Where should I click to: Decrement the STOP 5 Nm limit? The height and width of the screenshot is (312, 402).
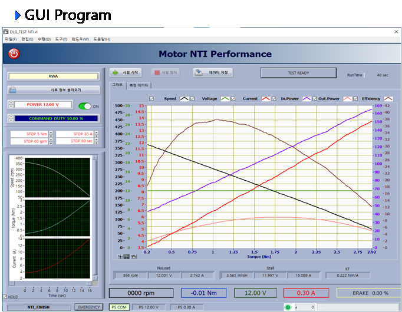click(51, 135)
